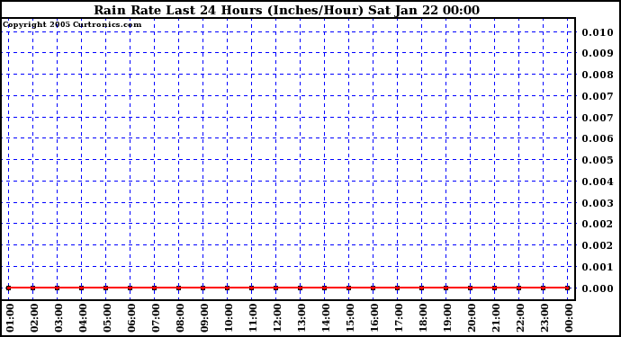The height and width of the screenshot is (337, 621).
Task: Select the 18:00 x-axis time label
Action: coord(423,318)
